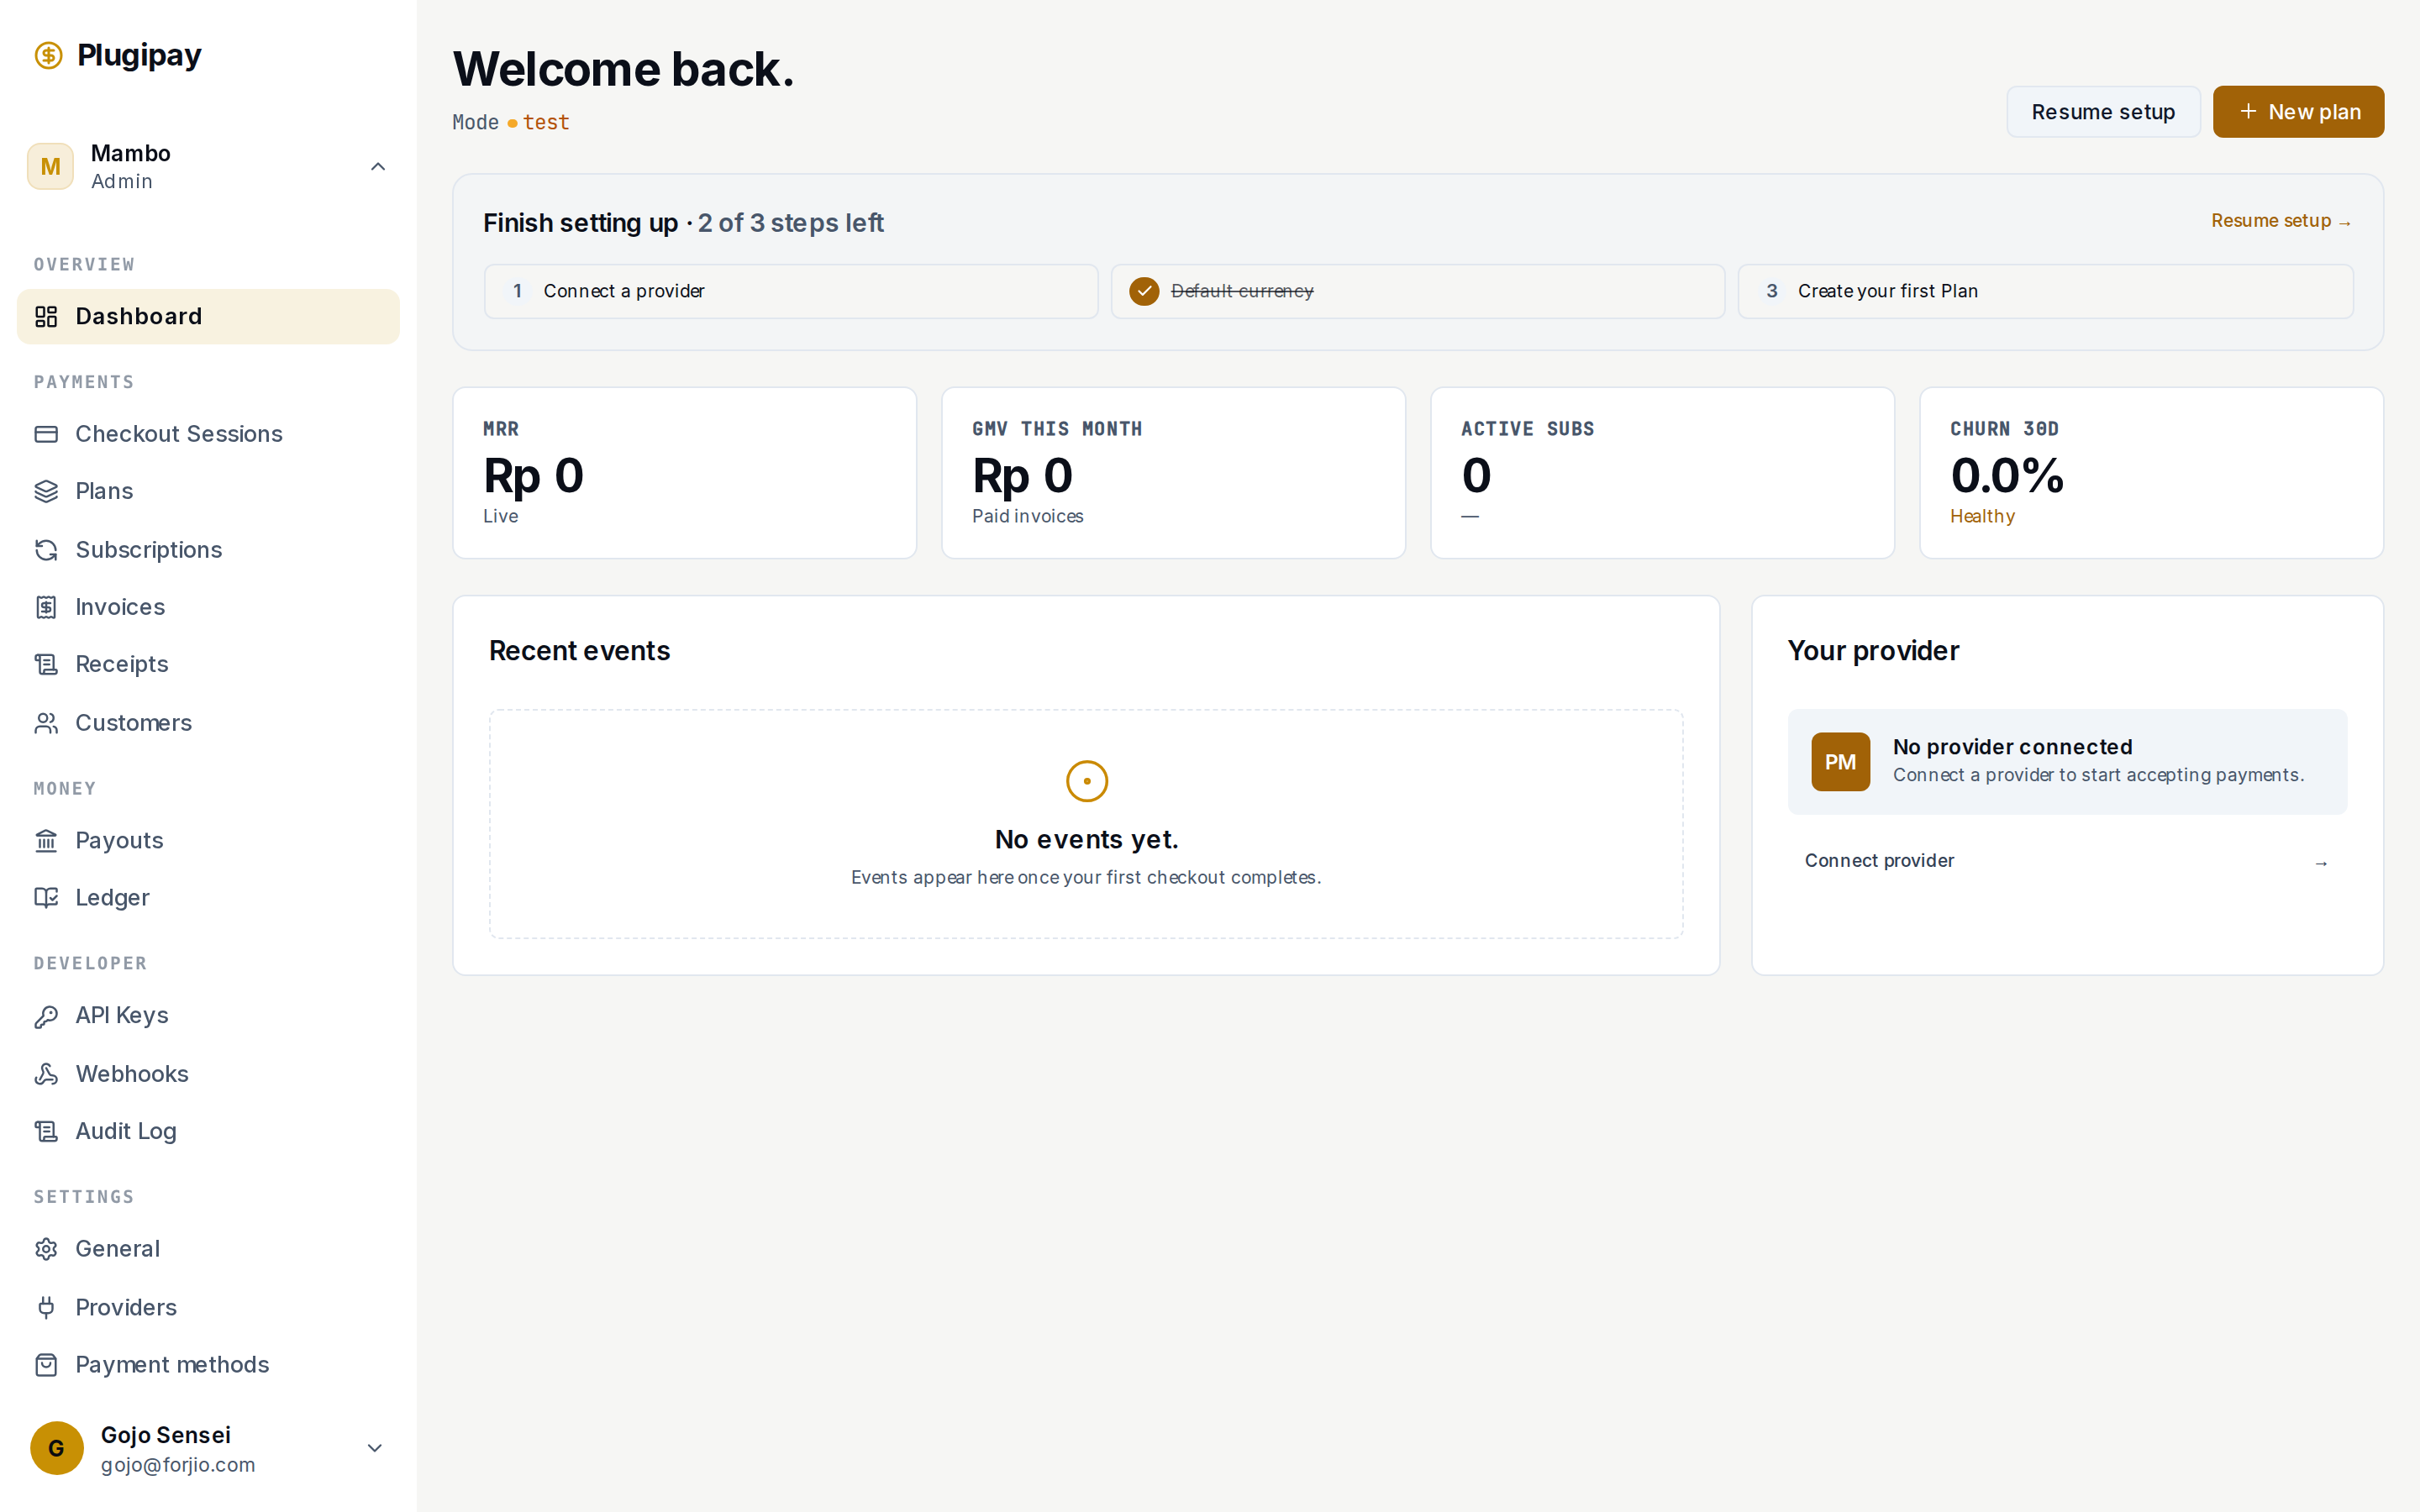The height and width of the screenshot is (1512, 2420).
Task: Click the Webhooks icon
Action: click(x=46, y=1074)
